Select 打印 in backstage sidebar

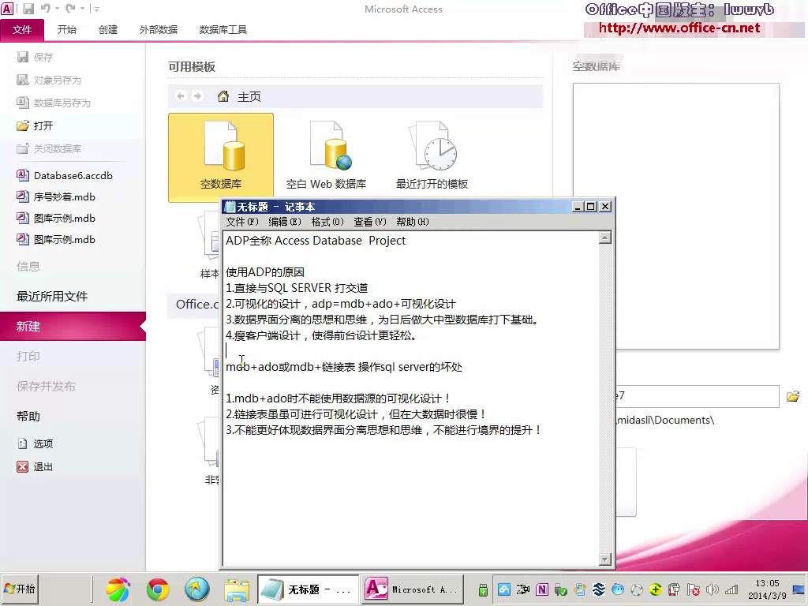point(28,356)
